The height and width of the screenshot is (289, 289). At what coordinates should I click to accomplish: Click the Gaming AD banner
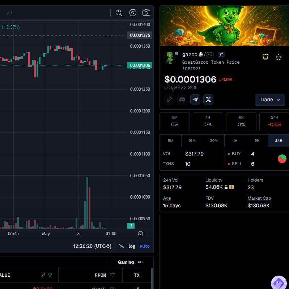pyautogui.click(x=131, y=262)
